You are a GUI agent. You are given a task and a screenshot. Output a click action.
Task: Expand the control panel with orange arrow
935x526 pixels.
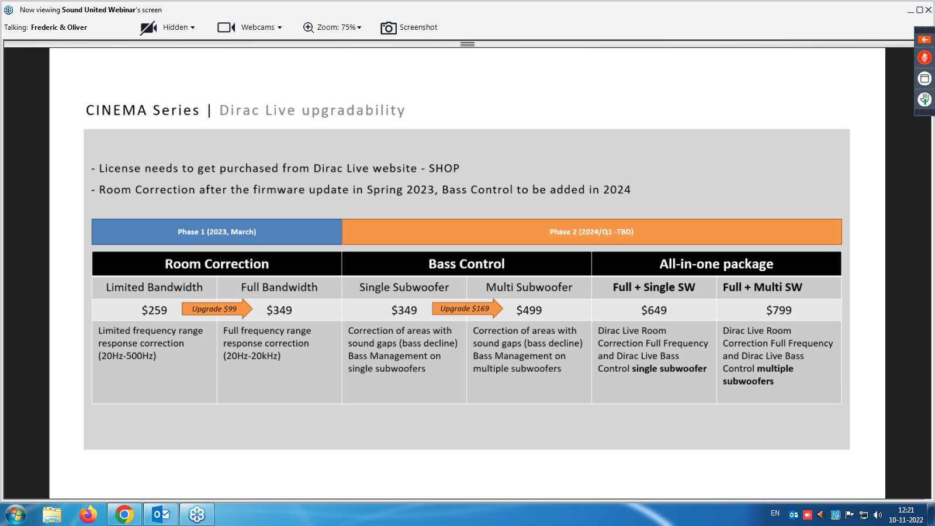[x=924, y=40]
